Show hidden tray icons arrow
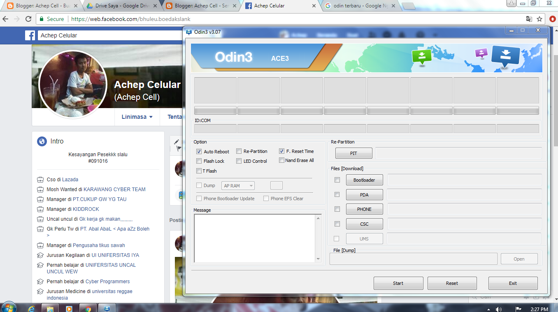 (488, 309)
